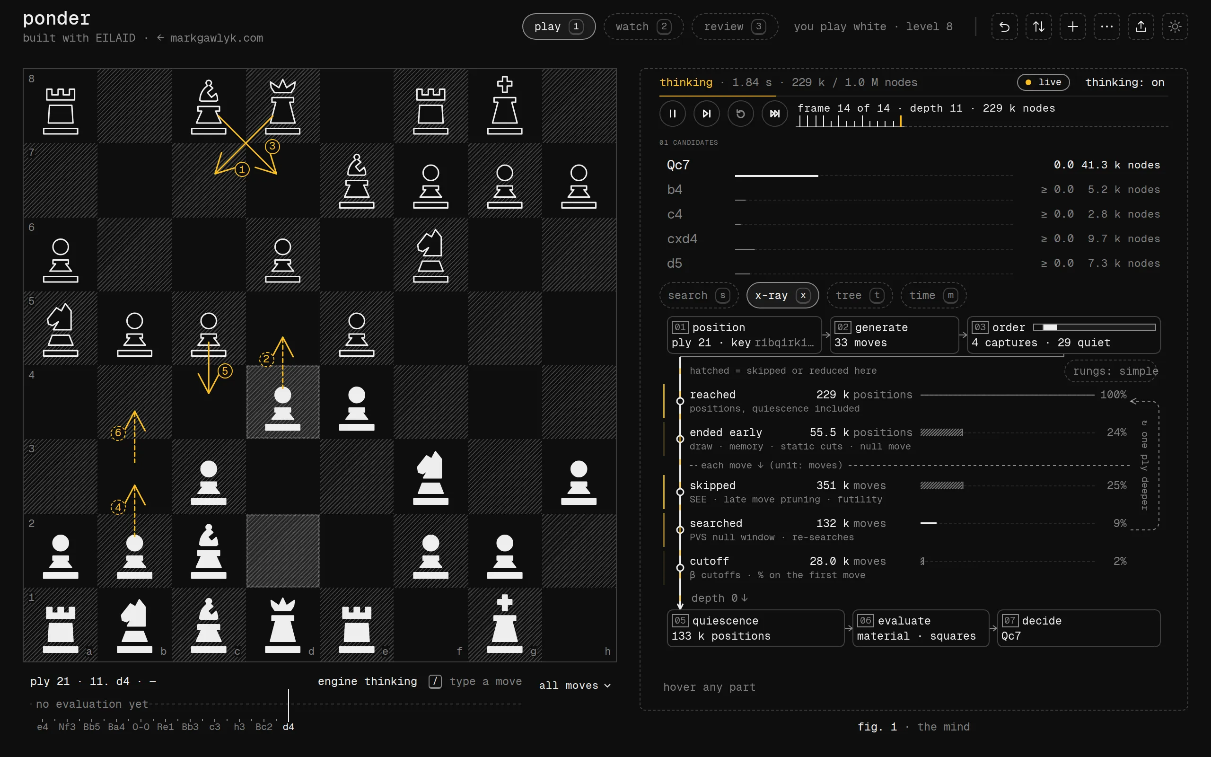The image size is (1211, 757).
Task: Select the x-ray view tab
Action: pyautogui.click(x=782, y=295)
